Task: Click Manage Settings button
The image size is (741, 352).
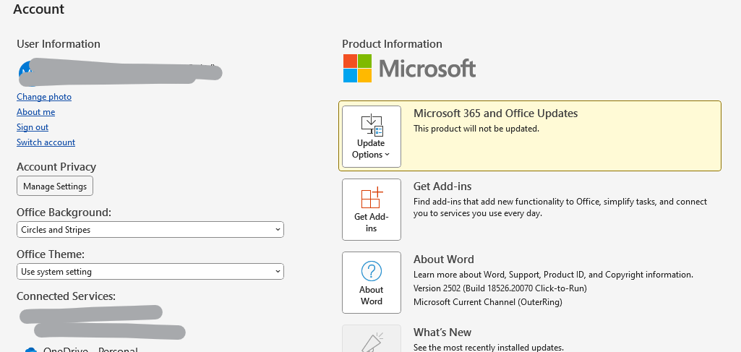Action: 55,186
